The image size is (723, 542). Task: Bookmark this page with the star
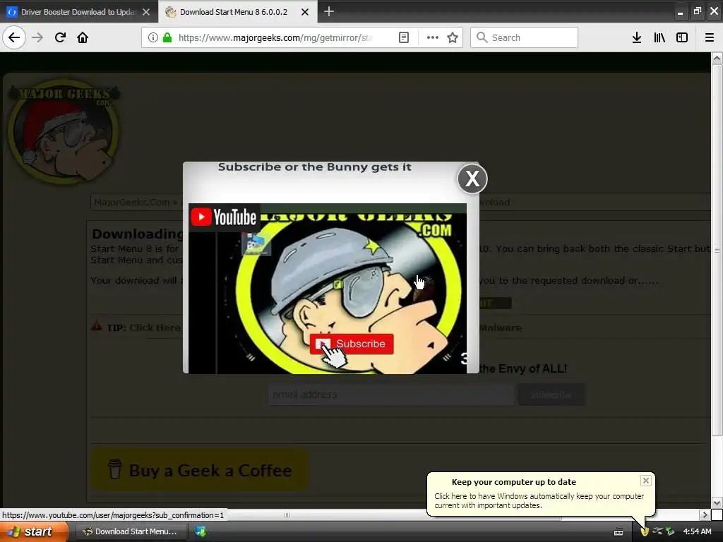click(453, 37)
